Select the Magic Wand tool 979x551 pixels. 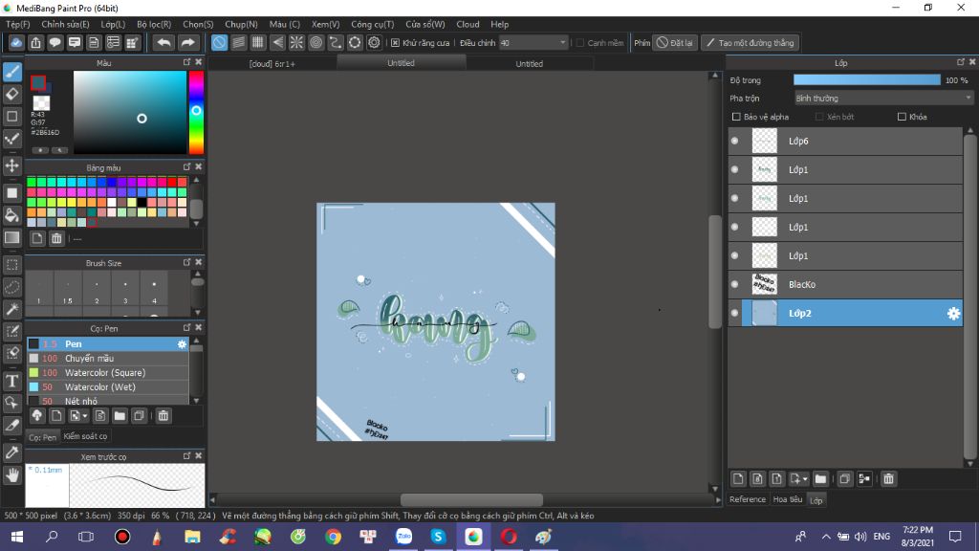click(11, 309)
